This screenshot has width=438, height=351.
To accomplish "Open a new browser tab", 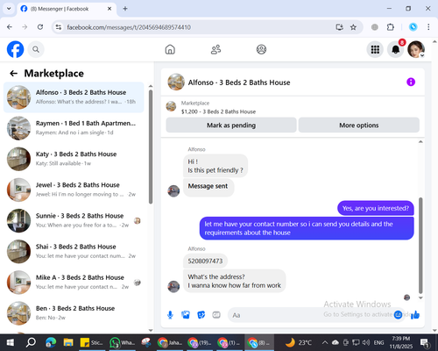I will coord(125,9).
